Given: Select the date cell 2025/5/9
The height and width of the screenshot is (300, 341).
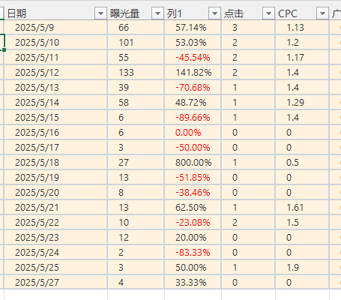Looking at the screenshot, I should point(55,28).
